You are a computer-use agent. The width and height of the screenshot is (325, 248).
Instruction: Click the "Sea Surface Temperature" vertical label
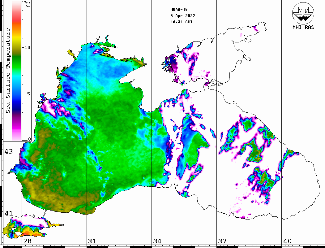[x=8, y=71]
